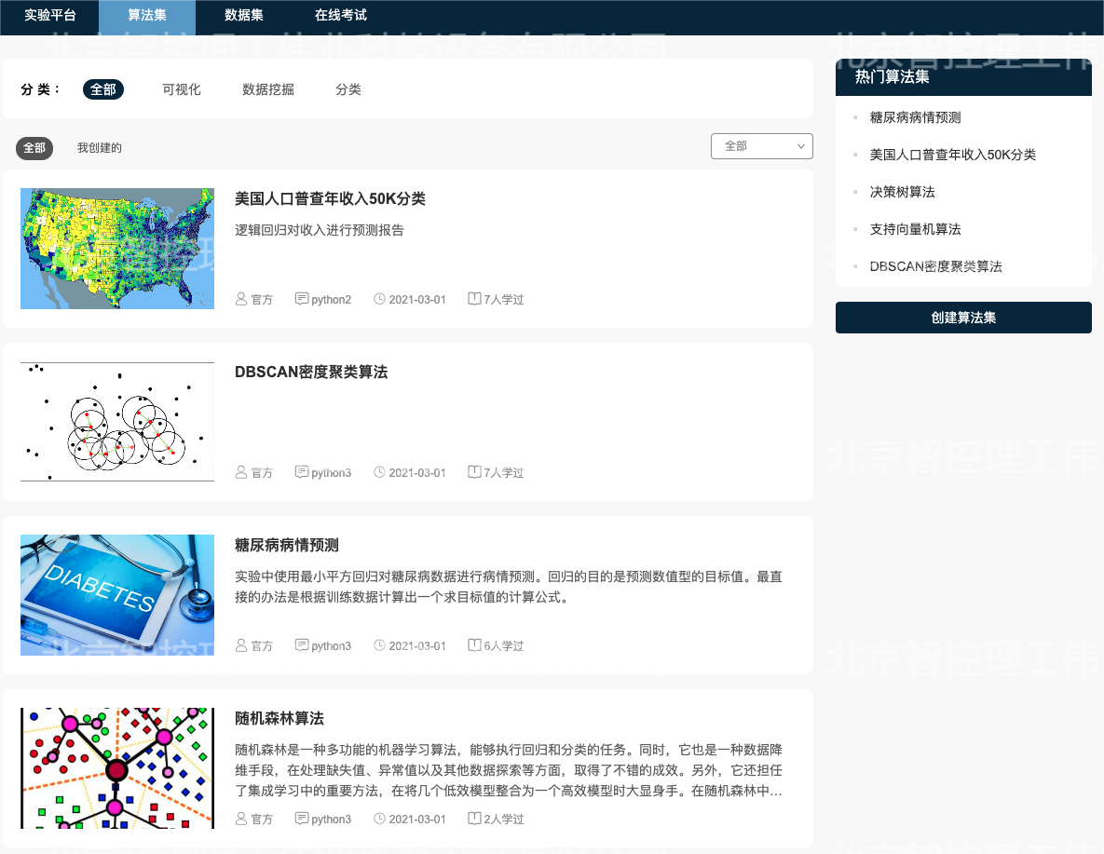Toggle the 我创建的 filter
Viewport: 1104px width, 854px height.
point(100,148)
